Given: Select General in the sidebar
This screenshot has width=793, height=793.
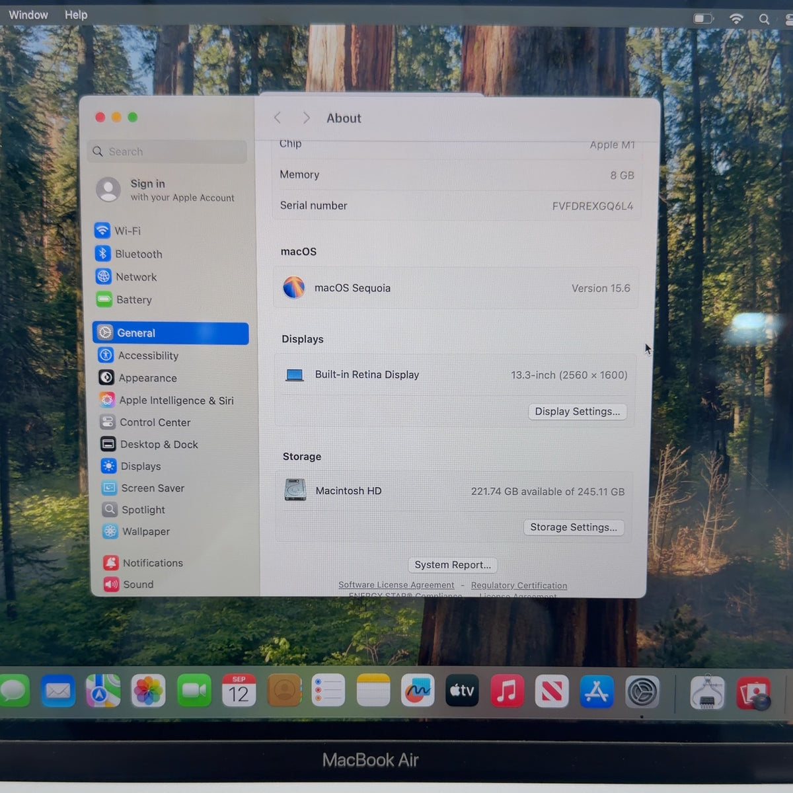Looking at the screenshot, I should (x=170, y=333).
